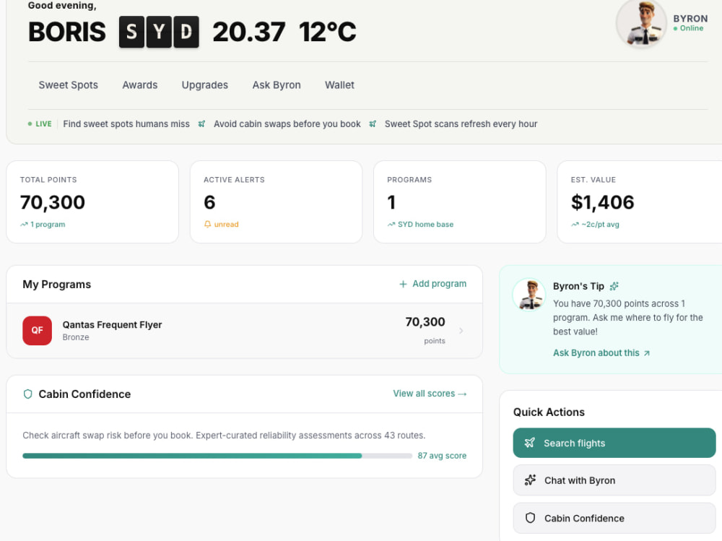Open the Cabin Confidence quick action button
Viewport: 722px width, 541px height.
click(614, 518)
